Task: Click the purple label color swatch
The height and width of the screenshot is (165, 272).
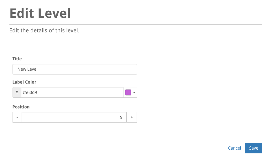Action: point(128,92)
